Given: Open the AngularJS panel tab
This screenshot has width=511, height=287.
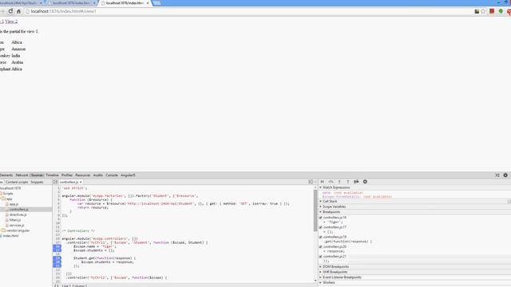Looking at the screenshot, I should click(x=128, y=175).
